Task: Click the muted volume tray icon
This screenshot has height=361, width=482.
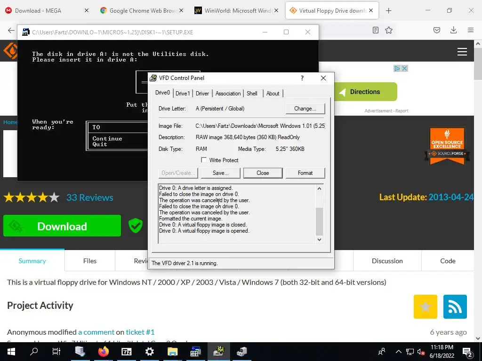Action: click(x=421, y=352)
